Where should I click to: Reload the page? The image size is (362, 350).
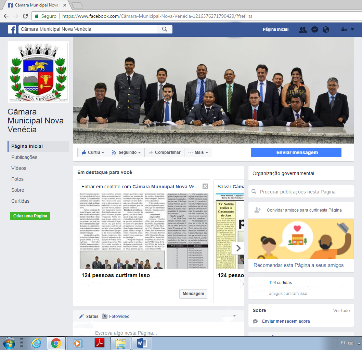click(x=25, y=16)
